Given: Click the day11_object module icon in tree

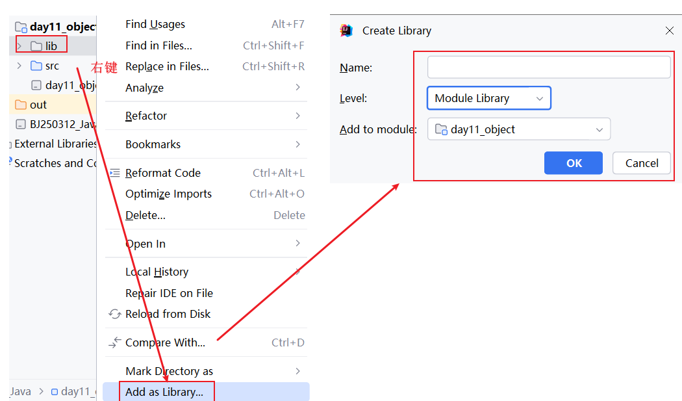Looking at the screenshot, I should 21,27.
